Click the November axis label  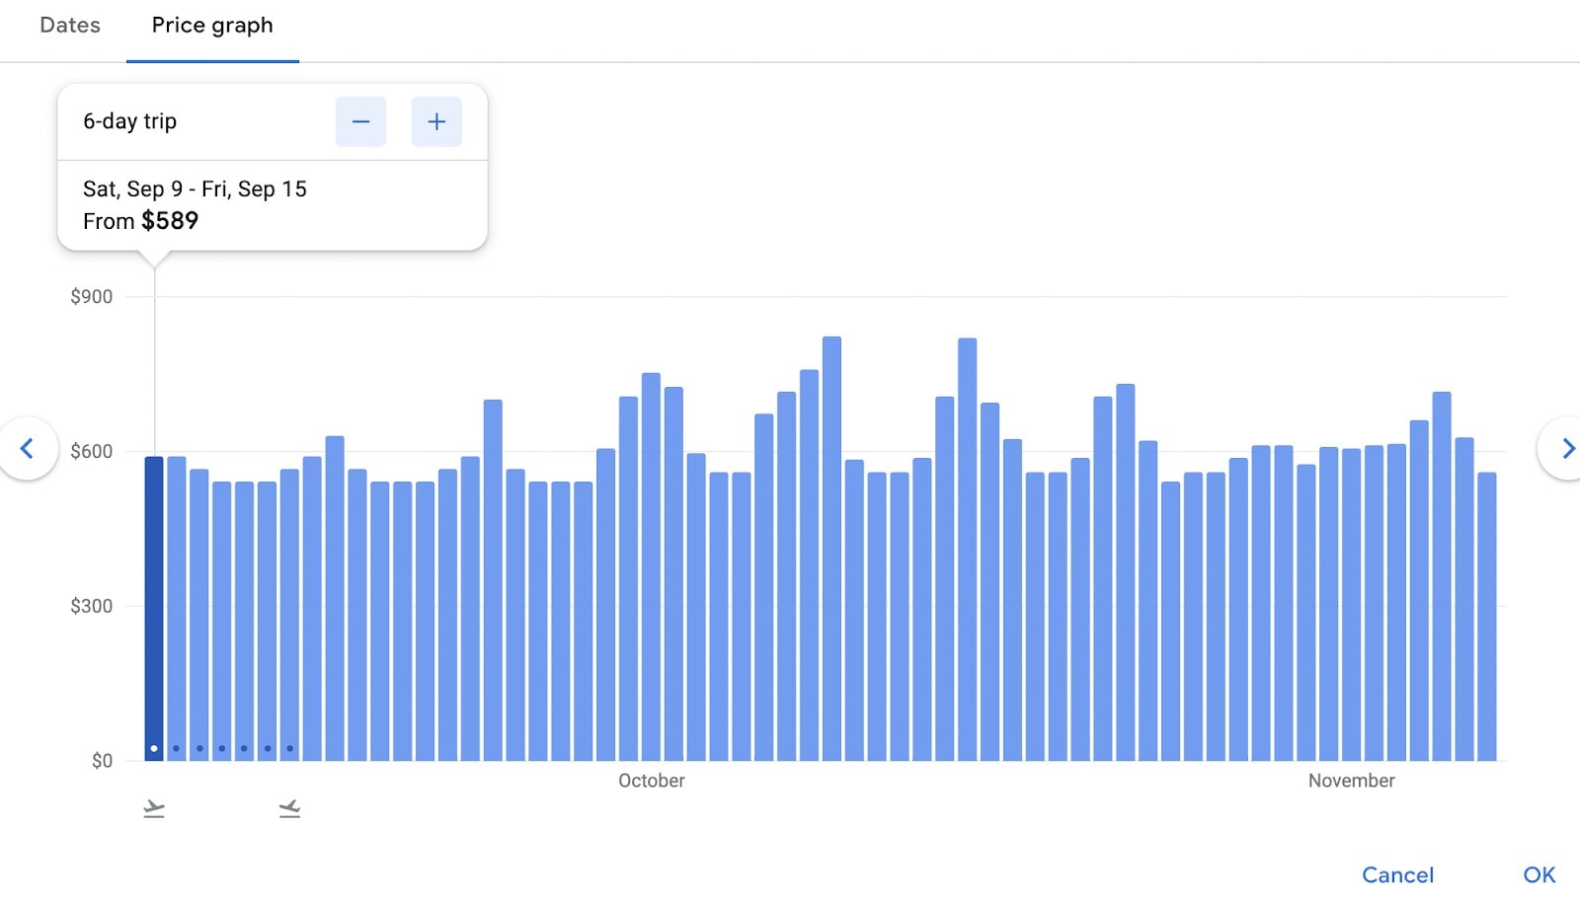1352,781
